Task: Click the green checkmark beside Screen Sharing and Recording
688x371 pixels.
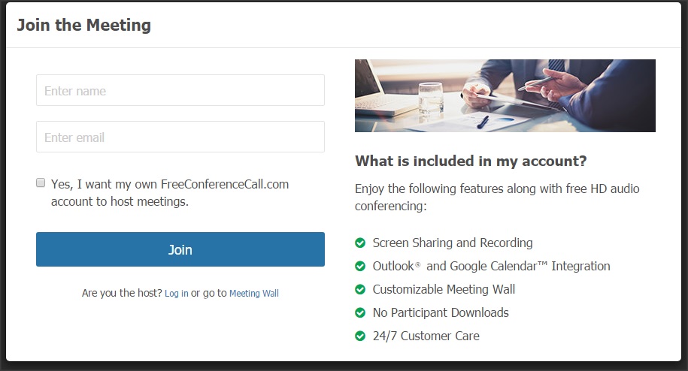Action: click(x=360, y=243)
